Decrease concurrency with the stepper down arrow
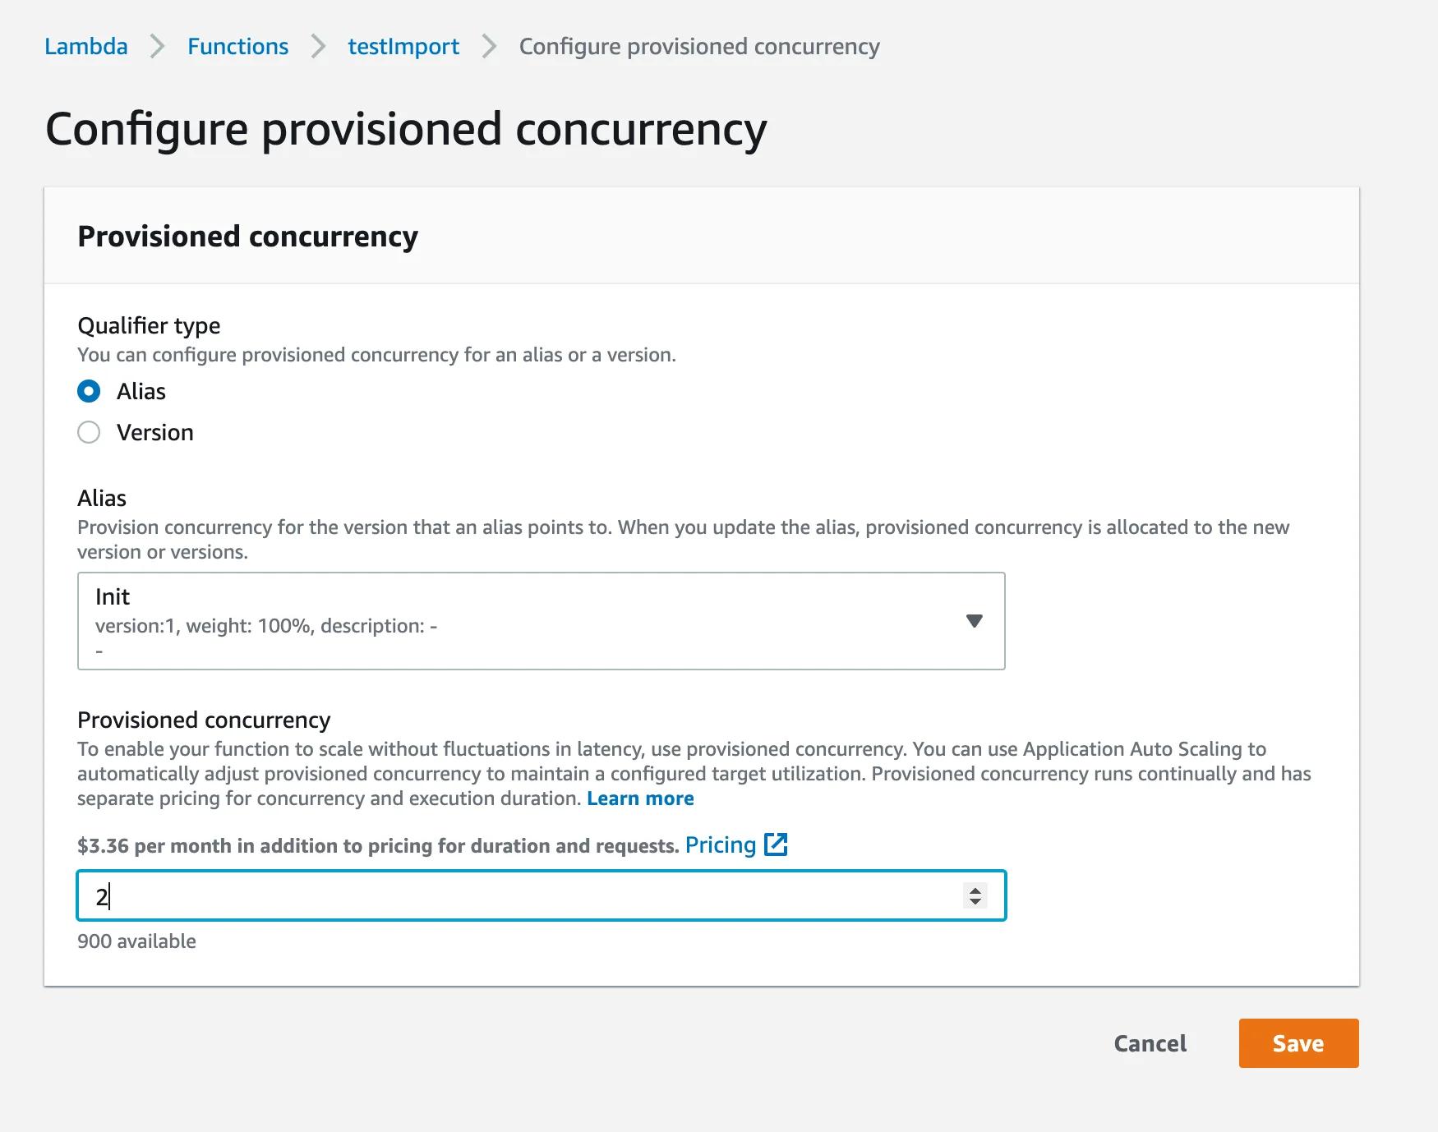The height and width of the screenshot is (1132, 1438). (975, 901)
